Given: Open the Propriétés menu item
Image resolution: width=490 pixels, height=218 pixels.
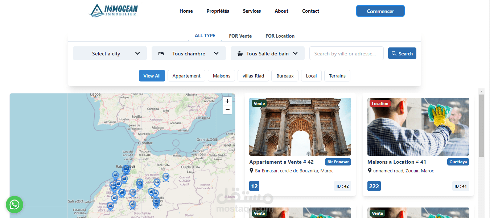Looking at the screenshot, I should pyautogui.click(x=218, y=11).
